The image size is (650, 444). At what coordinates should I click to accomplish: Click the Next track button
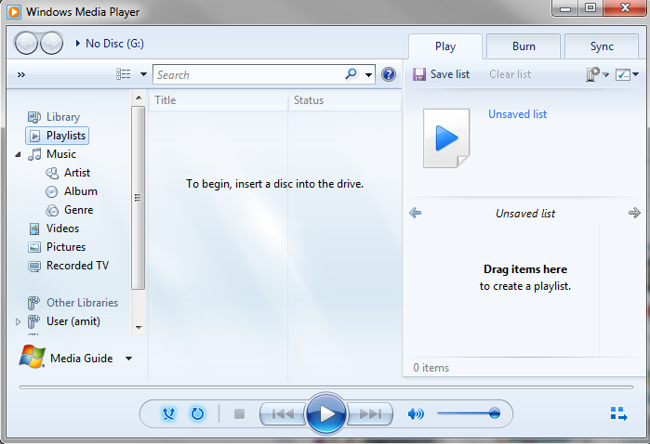[x=370, y=413]
